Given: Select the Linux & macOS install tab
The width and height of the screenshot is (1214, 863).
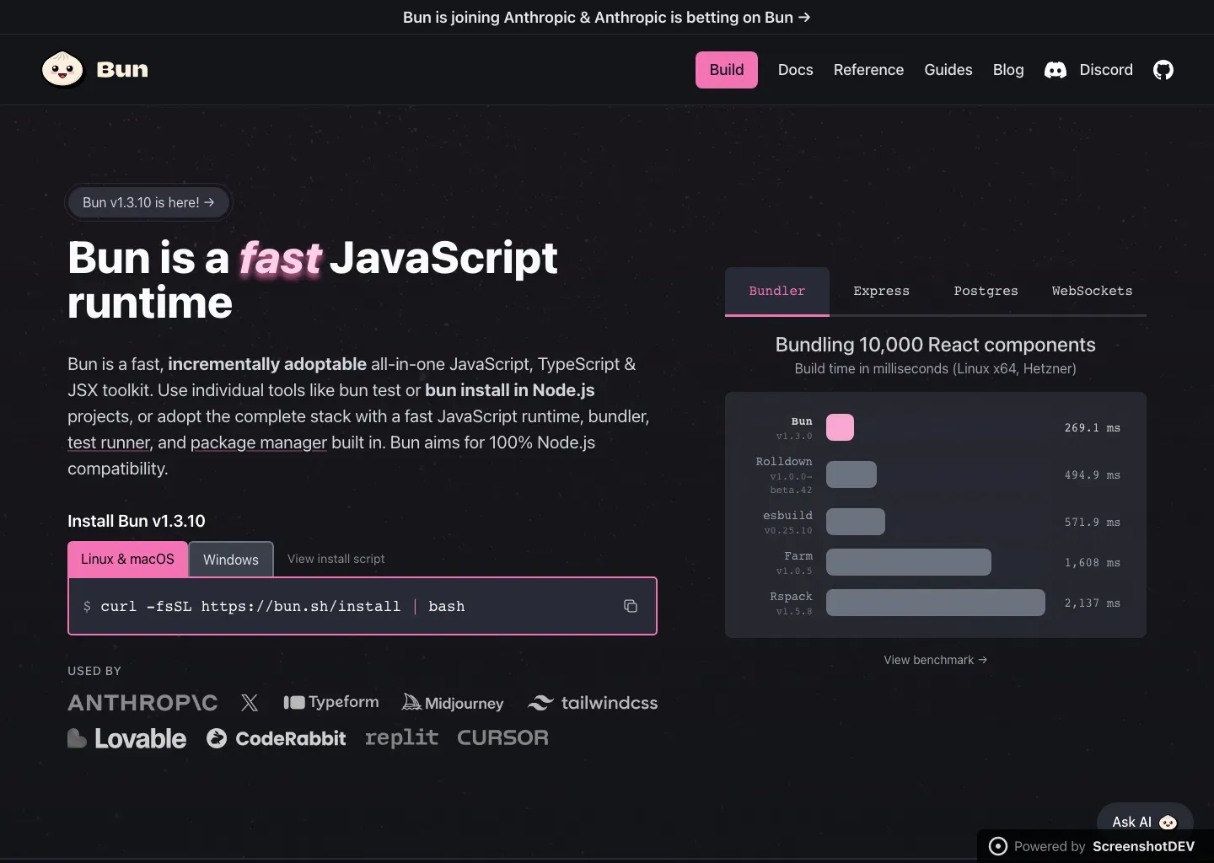Looking at the screenshot, I should [127, 560].
